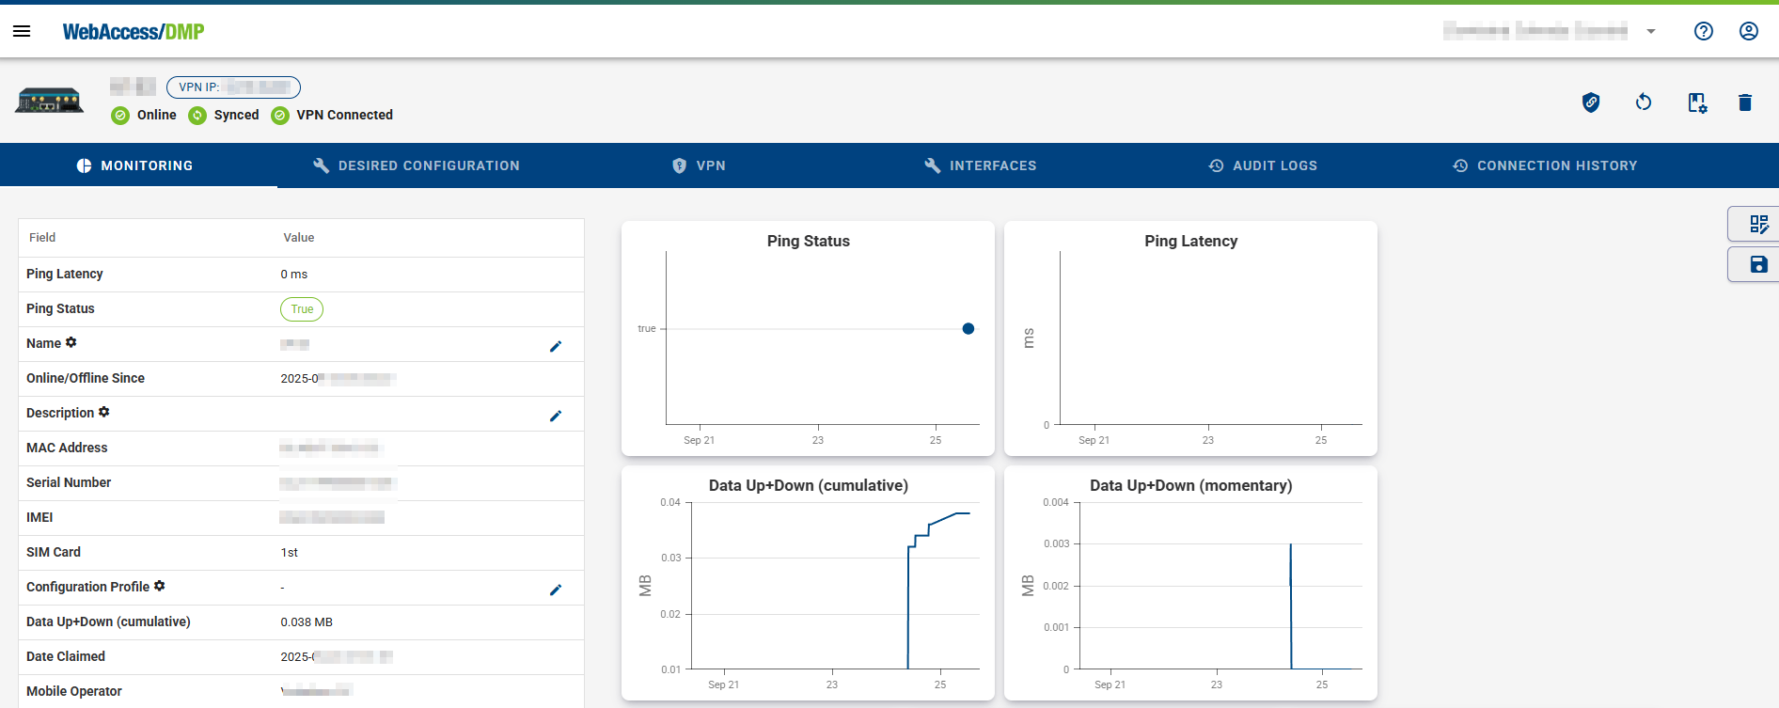Edit the Name field with pencil icon
The image size is (1779, 708).
[x=556, y=346]
